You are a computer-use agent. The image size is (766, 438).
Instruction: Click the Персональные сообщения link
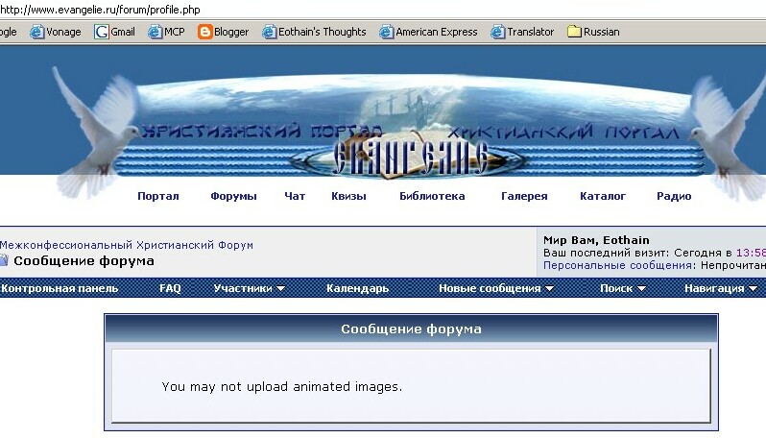point(618,264)
